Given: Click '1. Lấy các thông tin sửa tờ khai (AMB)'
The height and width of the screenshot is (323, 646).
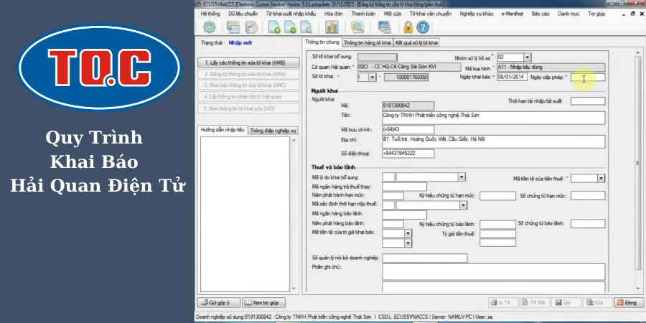Looking at the screenshot, I should (x=245, y=62).
